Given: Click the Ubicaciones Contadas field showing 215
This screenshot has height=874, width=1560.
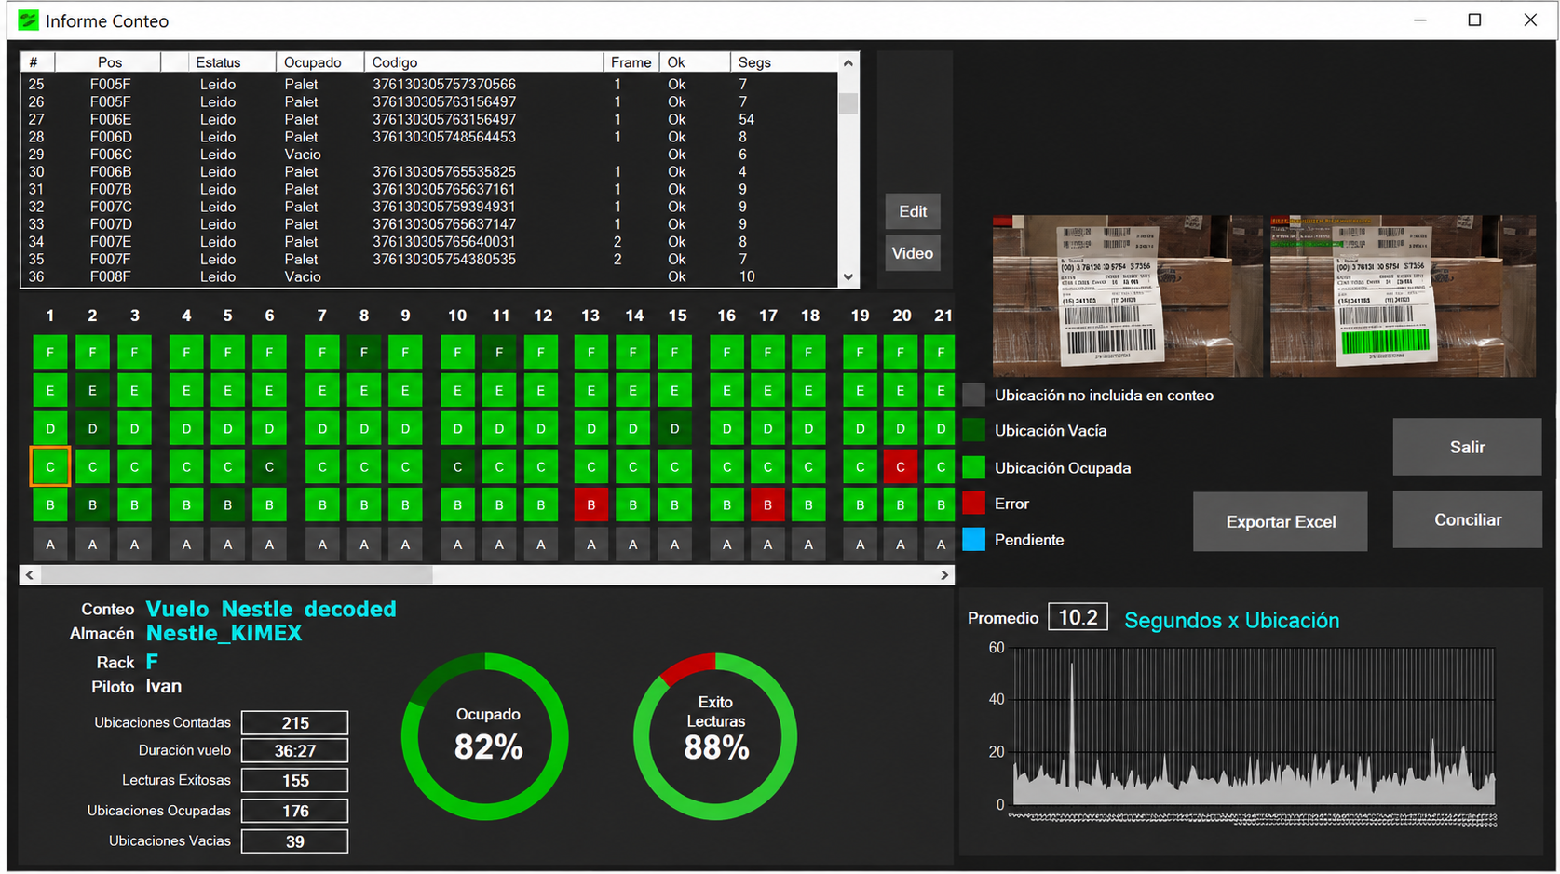Looking at the screenshot, I should pos(294,723).
